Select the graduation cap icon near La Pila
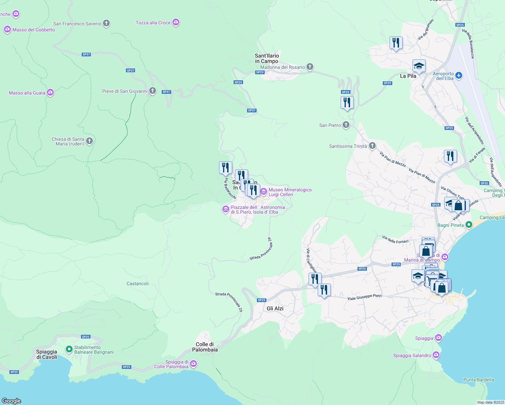The width and height of the screenshot is (505, 405). click(x=419, y=66)
